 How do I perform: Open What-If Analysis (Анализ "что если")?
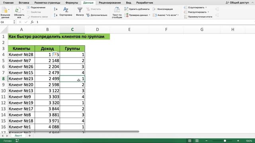click(166, 15)
